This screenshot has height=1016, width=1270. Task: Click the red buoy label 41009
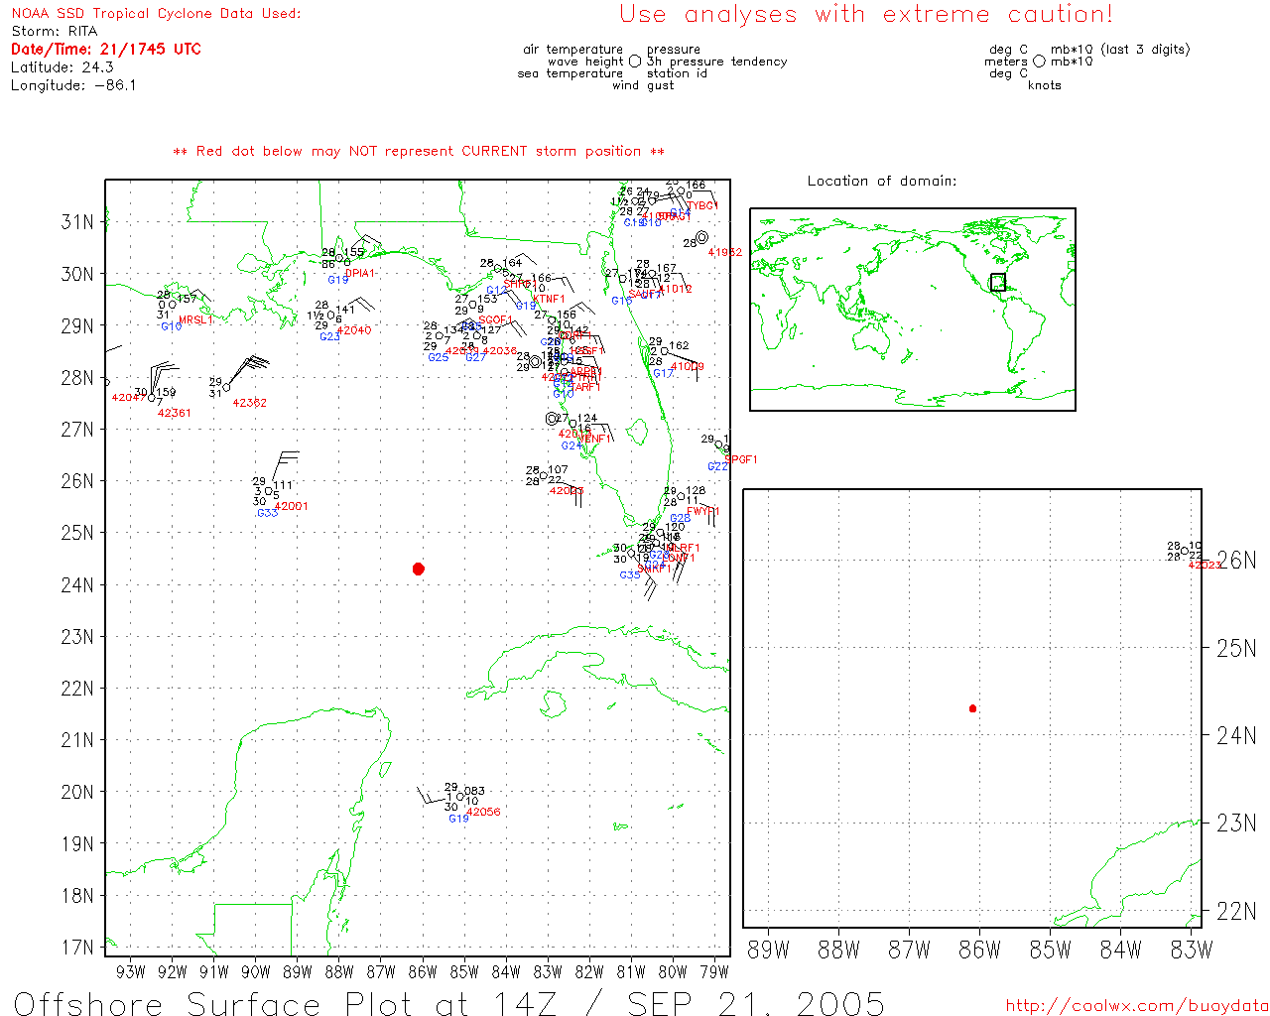tap(687, 367)
